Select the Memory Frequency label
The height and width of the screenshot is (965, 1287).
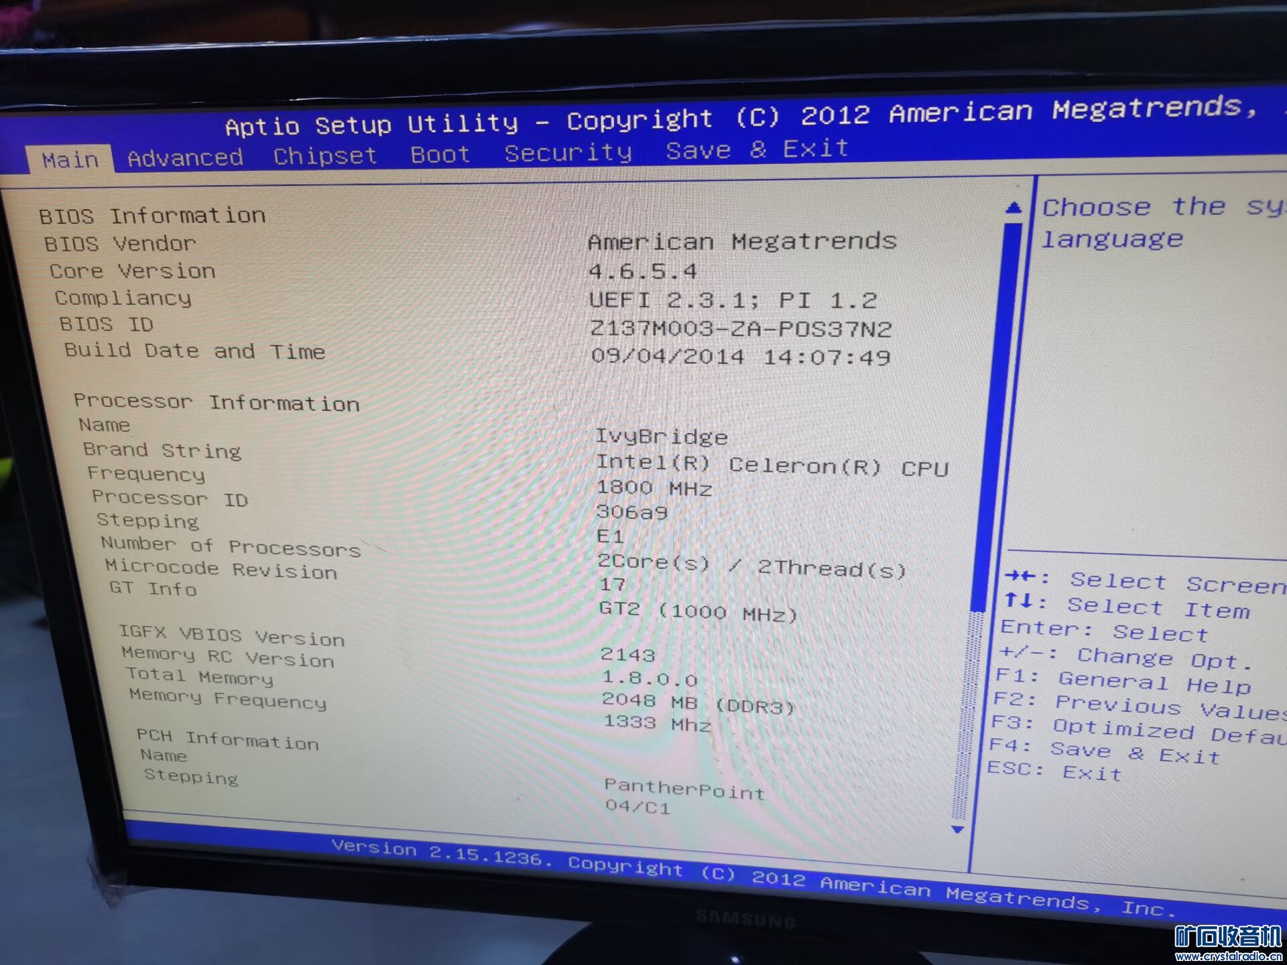pyautogui.click(x=228, y=699)
